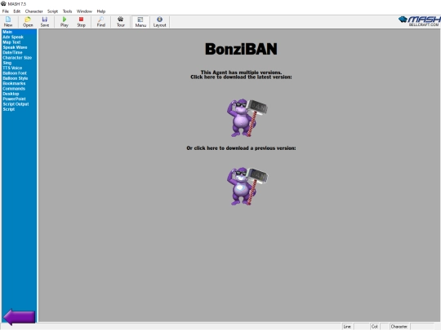
Task: Click the New toolbar icon
Action: point(8,22)
